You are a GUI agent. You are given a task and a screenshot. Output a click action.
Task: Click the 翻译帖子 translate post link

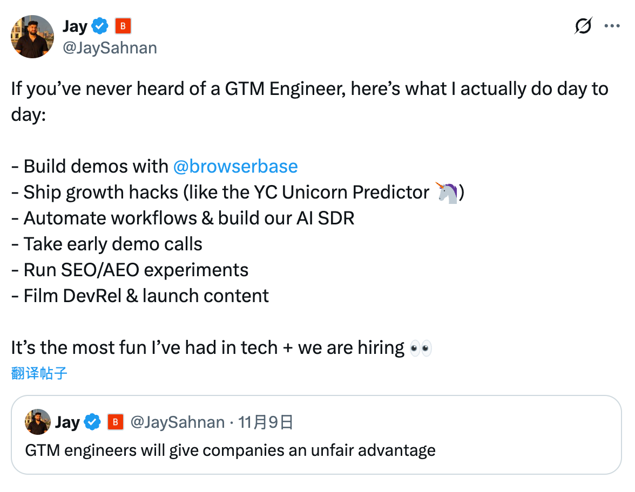pyautogui.click(x=39, y=373)
